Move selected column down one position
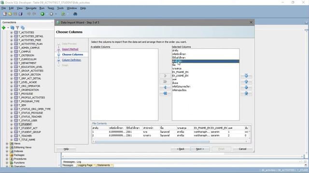 coord(246,87)
